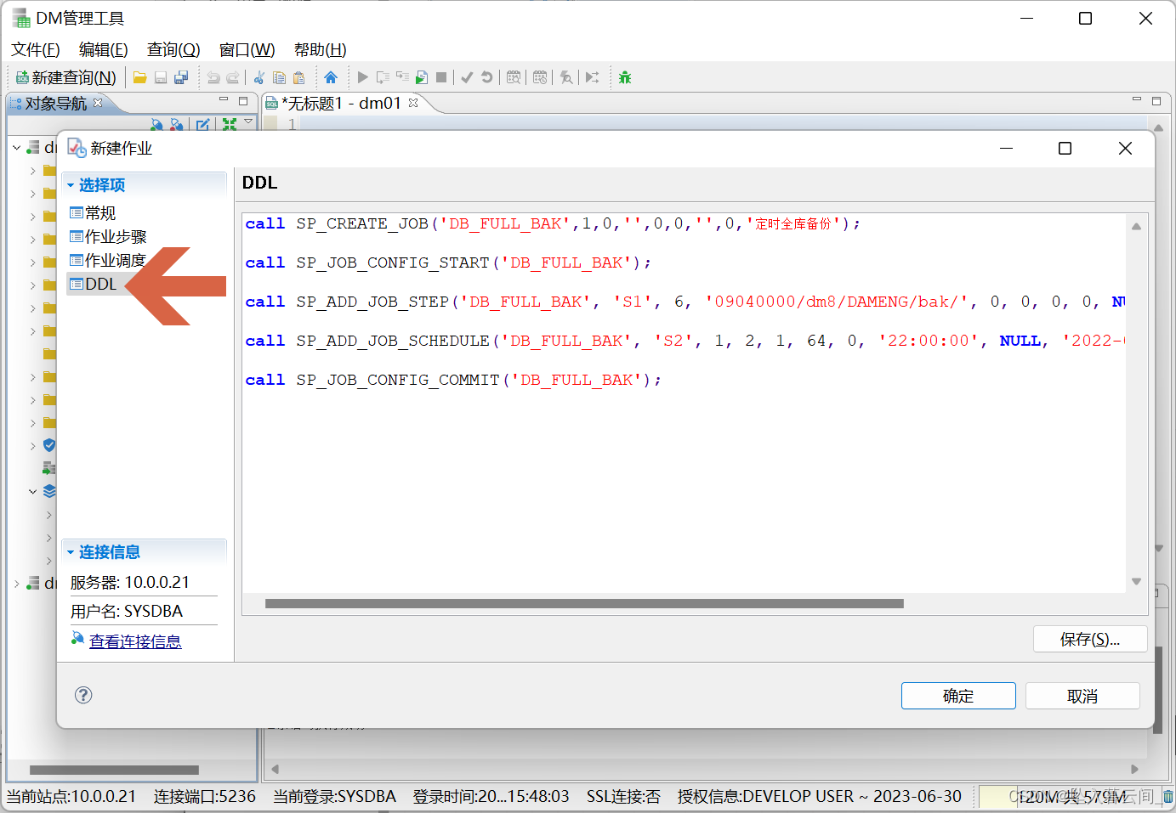Viewport: 1176px width, 813px height.
Task: Open debug with the green bug icon
Action: click(625, 77)
